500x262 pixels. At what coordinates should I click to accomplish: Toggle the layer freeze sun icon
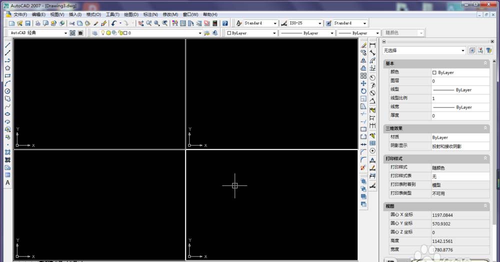[x=108, y=33]
